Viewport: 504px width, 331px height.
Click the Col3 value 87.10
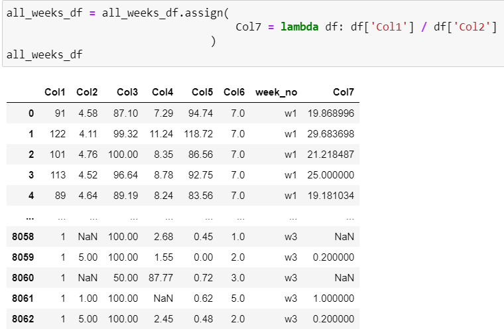click(126, 113)
